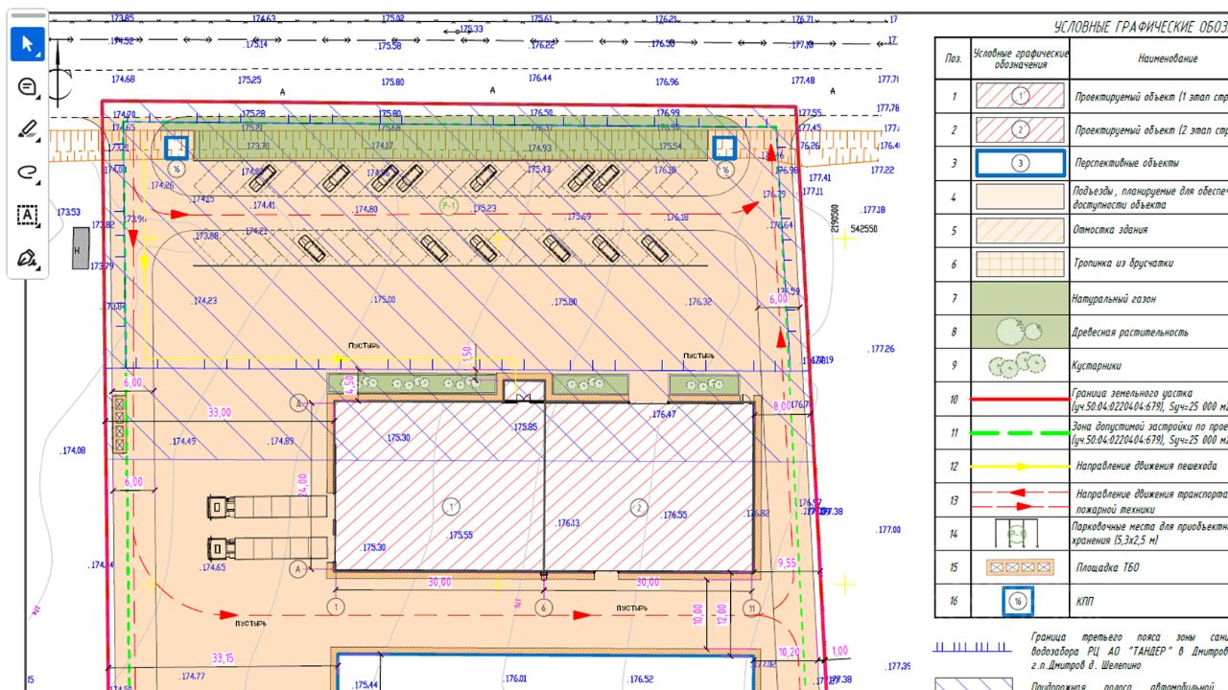Click the elevation mark "174.23"
The height and width of the screenshot is (690, 1228).
(x=205, y=301)
